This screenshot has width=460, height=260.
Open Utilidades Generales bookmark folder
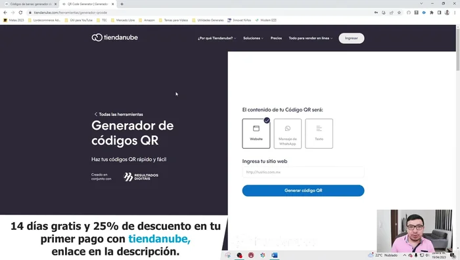click(208, 20)
